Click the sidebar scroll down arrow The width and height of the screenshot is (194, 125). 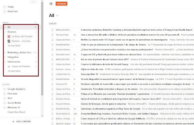[42, 116]
